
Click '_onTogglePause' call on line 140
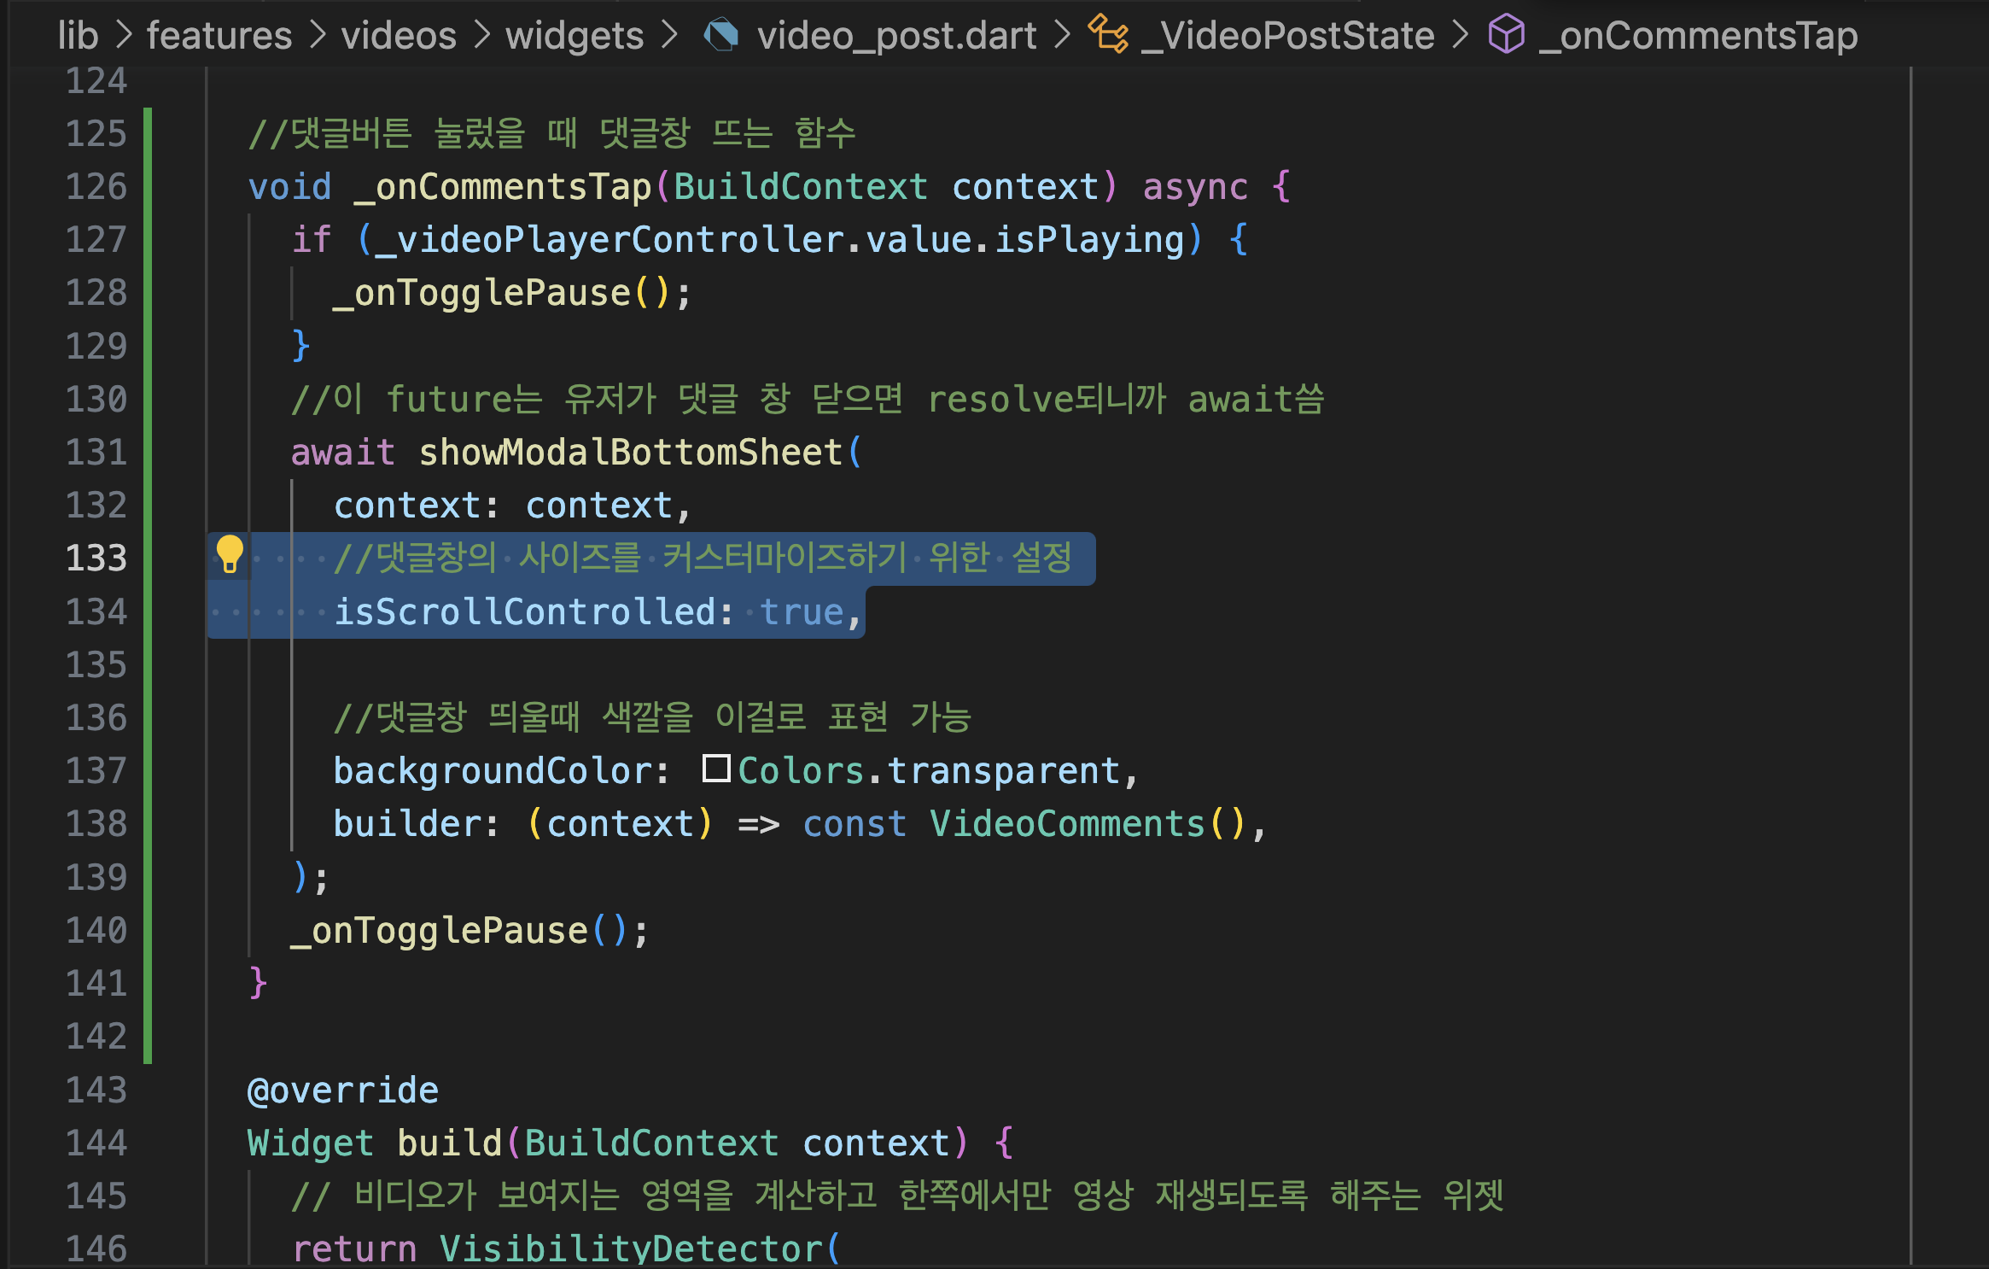click(440, 930)
